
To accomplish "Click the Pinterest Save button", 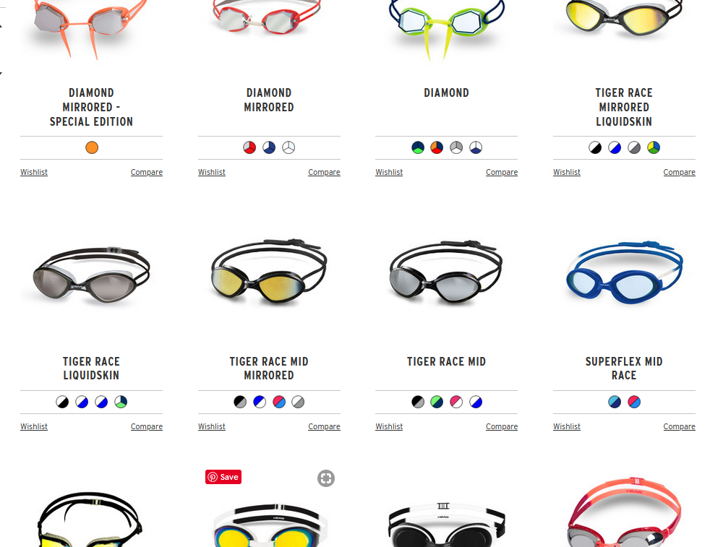I will tap(223, 477).
